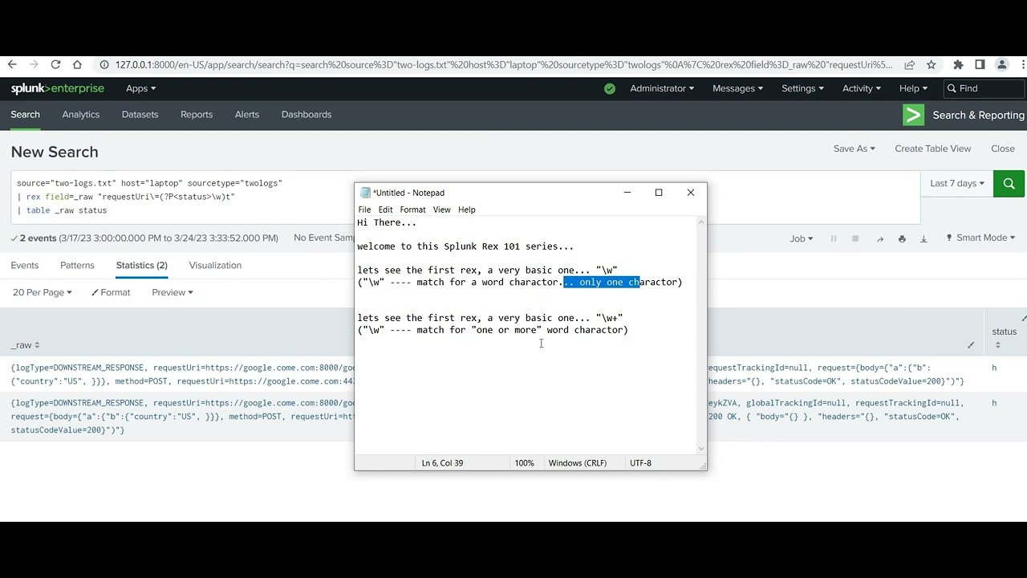The image size is (1027, 578).
Task: Switch to the Analytics nav tab
Action: (81, 114)
